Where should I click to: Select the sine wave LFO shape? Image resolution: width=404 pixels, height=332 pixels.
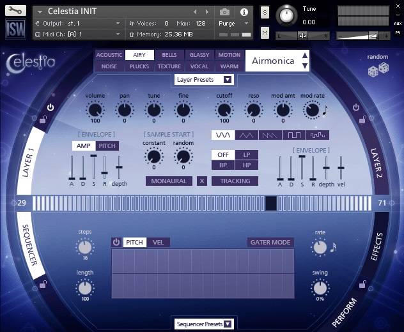[224, 135]
